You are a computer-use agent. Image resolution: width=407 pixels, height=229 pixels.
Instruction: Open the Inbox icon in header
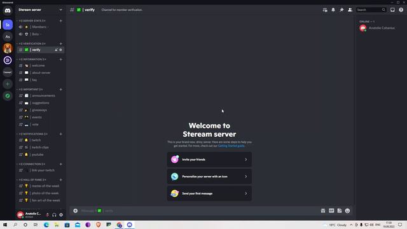click(x=392, y=10)
